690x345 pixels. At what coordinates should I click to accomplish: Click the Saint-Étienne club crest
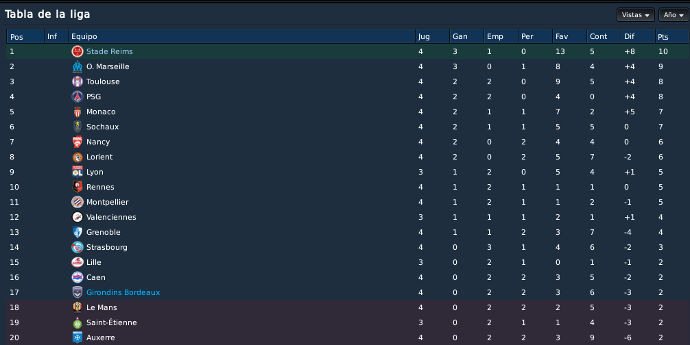pos(78,322)
